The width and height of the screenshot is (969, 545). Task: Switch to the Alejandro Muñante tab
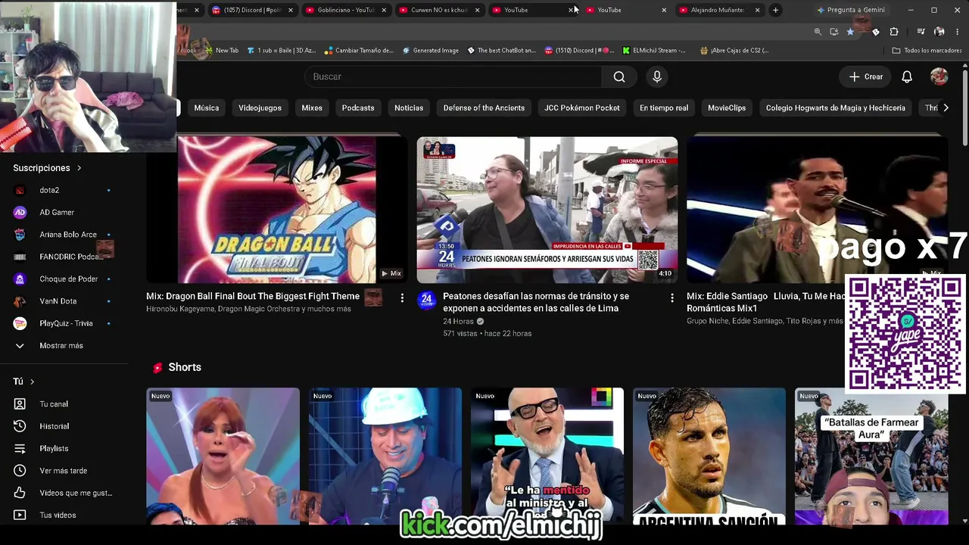[x=718, y=10]
